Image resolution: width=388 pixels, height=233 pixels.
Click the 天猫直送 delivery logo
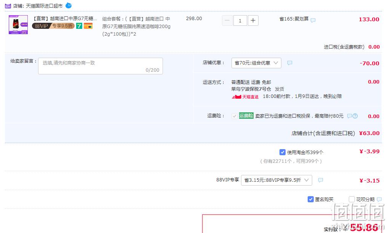click(245, 97)
